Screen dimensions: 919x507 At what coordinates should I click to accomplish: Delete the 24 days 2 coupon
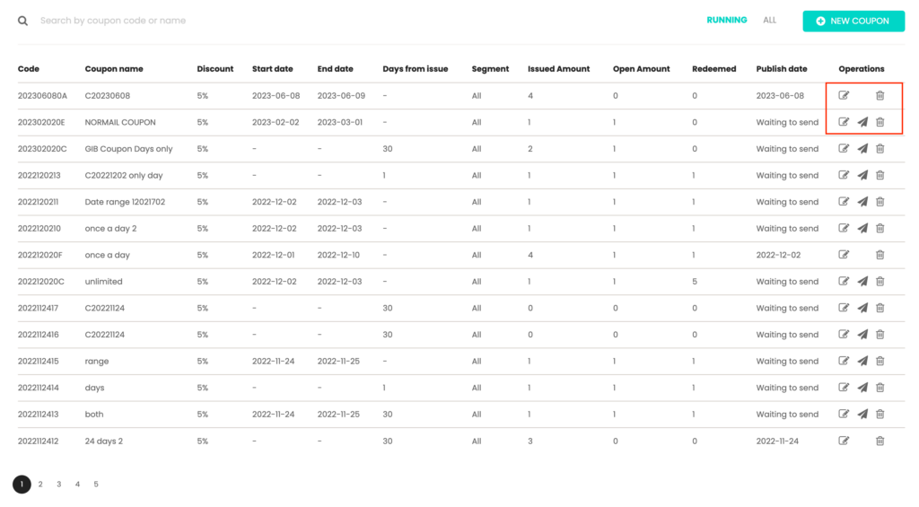pos(880,441)
